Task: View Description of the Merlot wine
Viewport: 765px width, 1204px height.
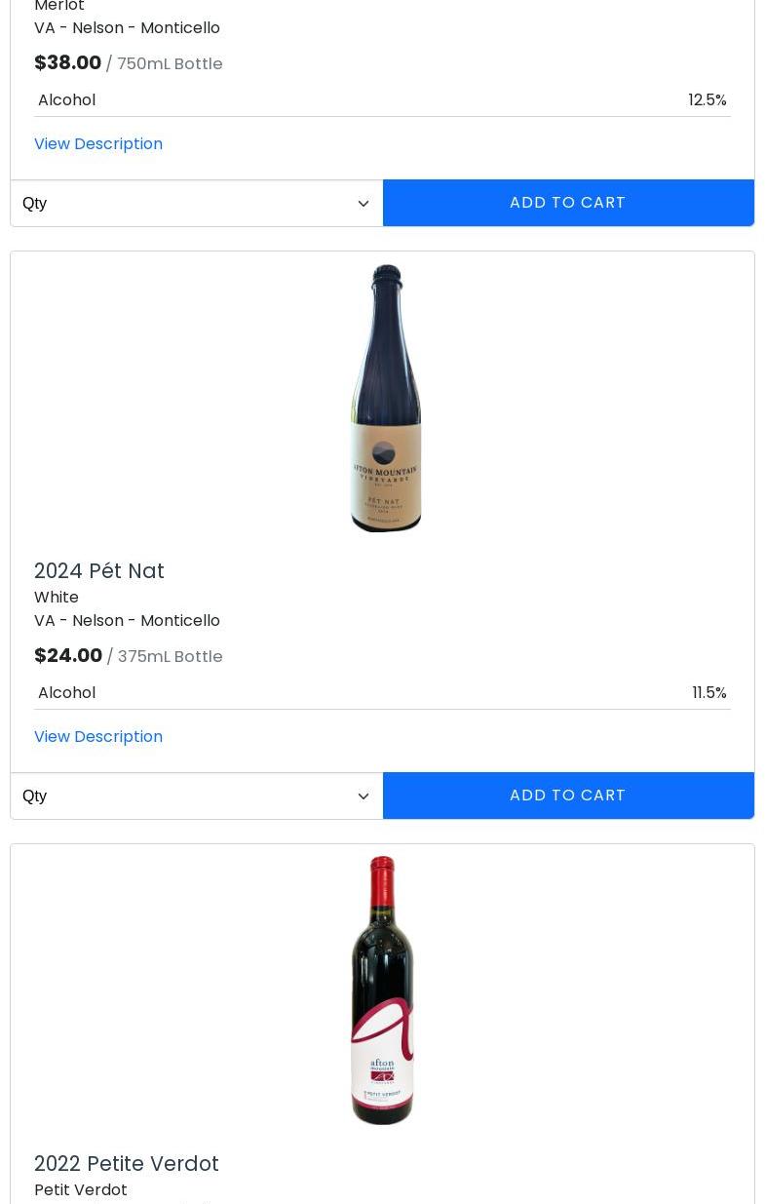Action: pos(98,143)
